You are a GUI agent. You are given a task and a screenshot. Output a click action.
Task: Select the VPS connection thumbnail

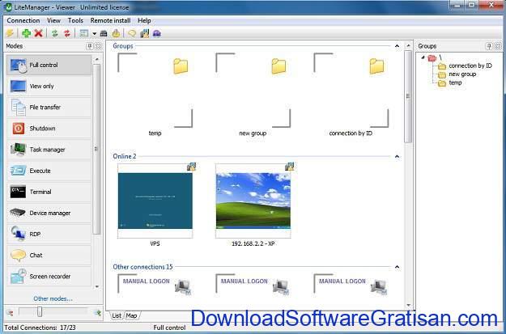155,201
